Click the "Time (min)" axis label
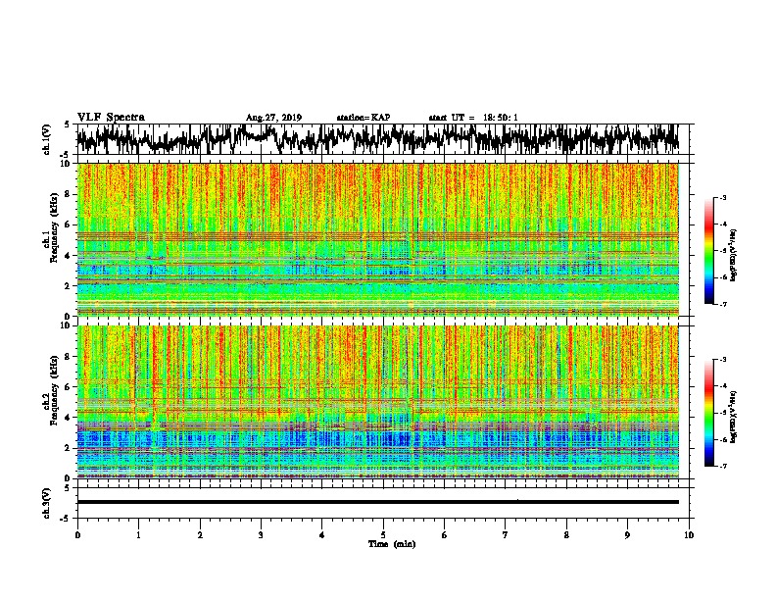Screen dimensions: 776x600 (392, 544)
